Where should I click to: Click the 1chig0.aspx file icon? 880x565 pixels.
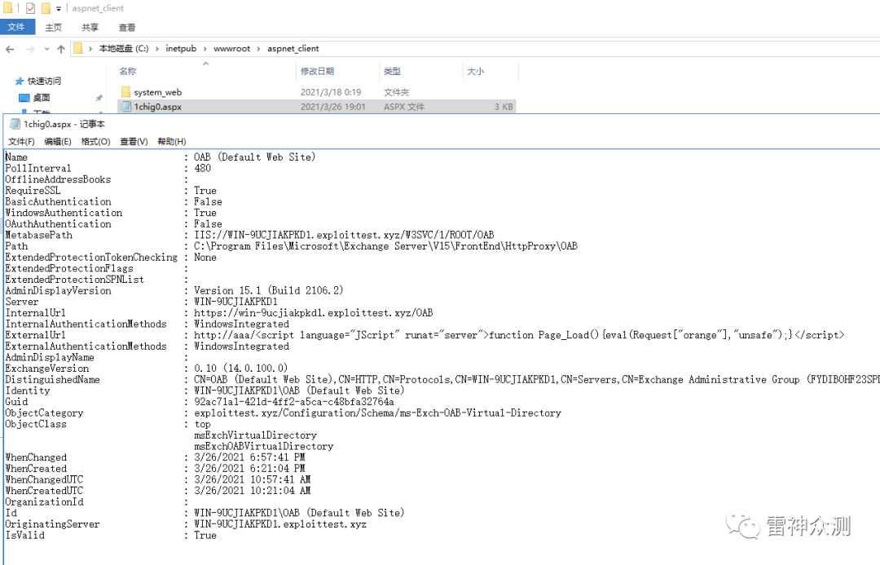126,106
